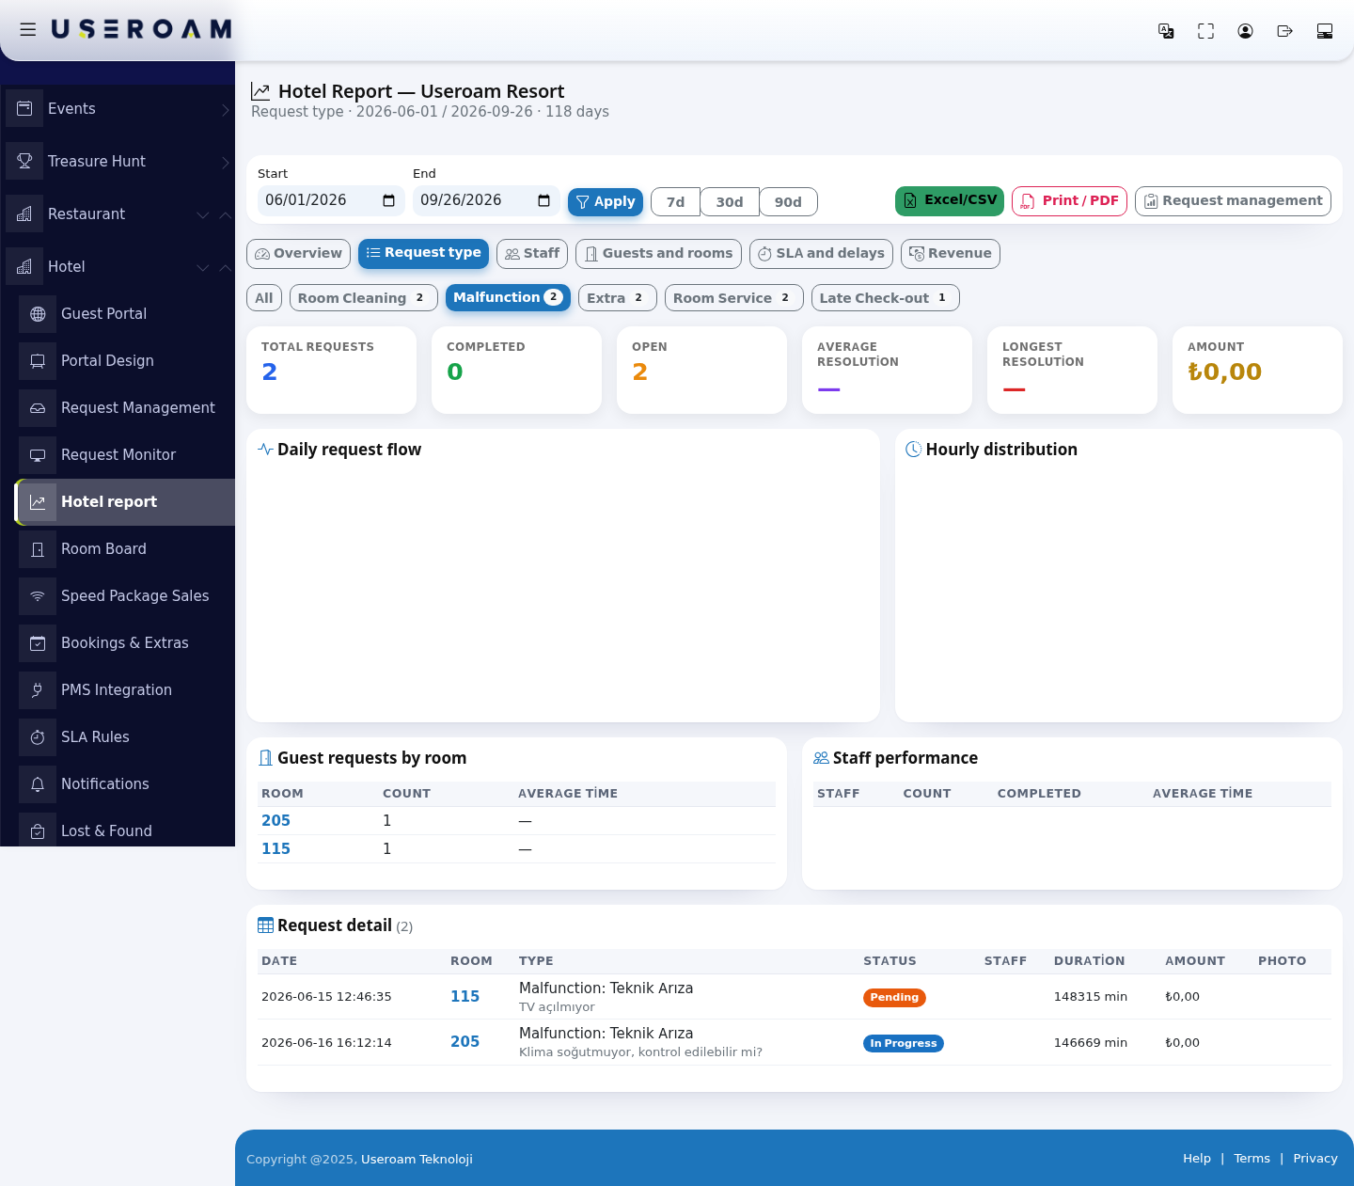Click the Start date input field
Screen dimensions: 1354x1186
(x=331, y=200)
